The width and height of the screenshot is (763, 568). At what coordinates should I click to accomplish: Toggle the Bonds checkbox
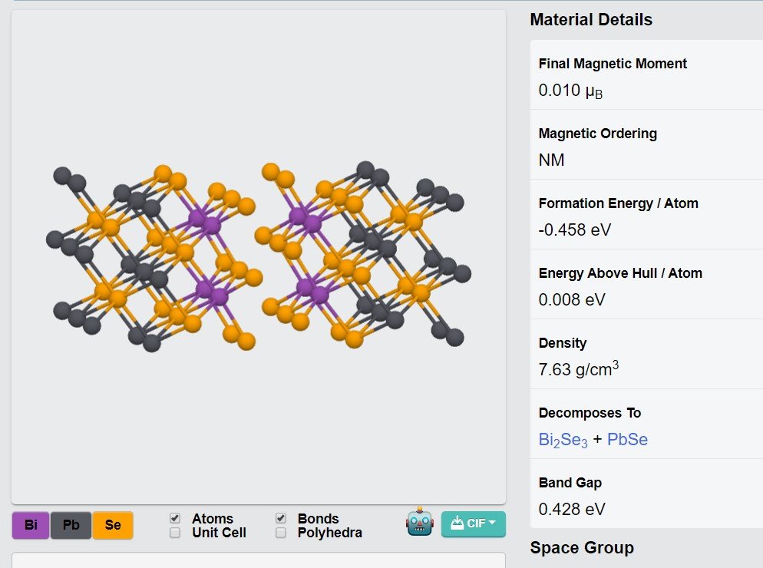coord(281,518)
